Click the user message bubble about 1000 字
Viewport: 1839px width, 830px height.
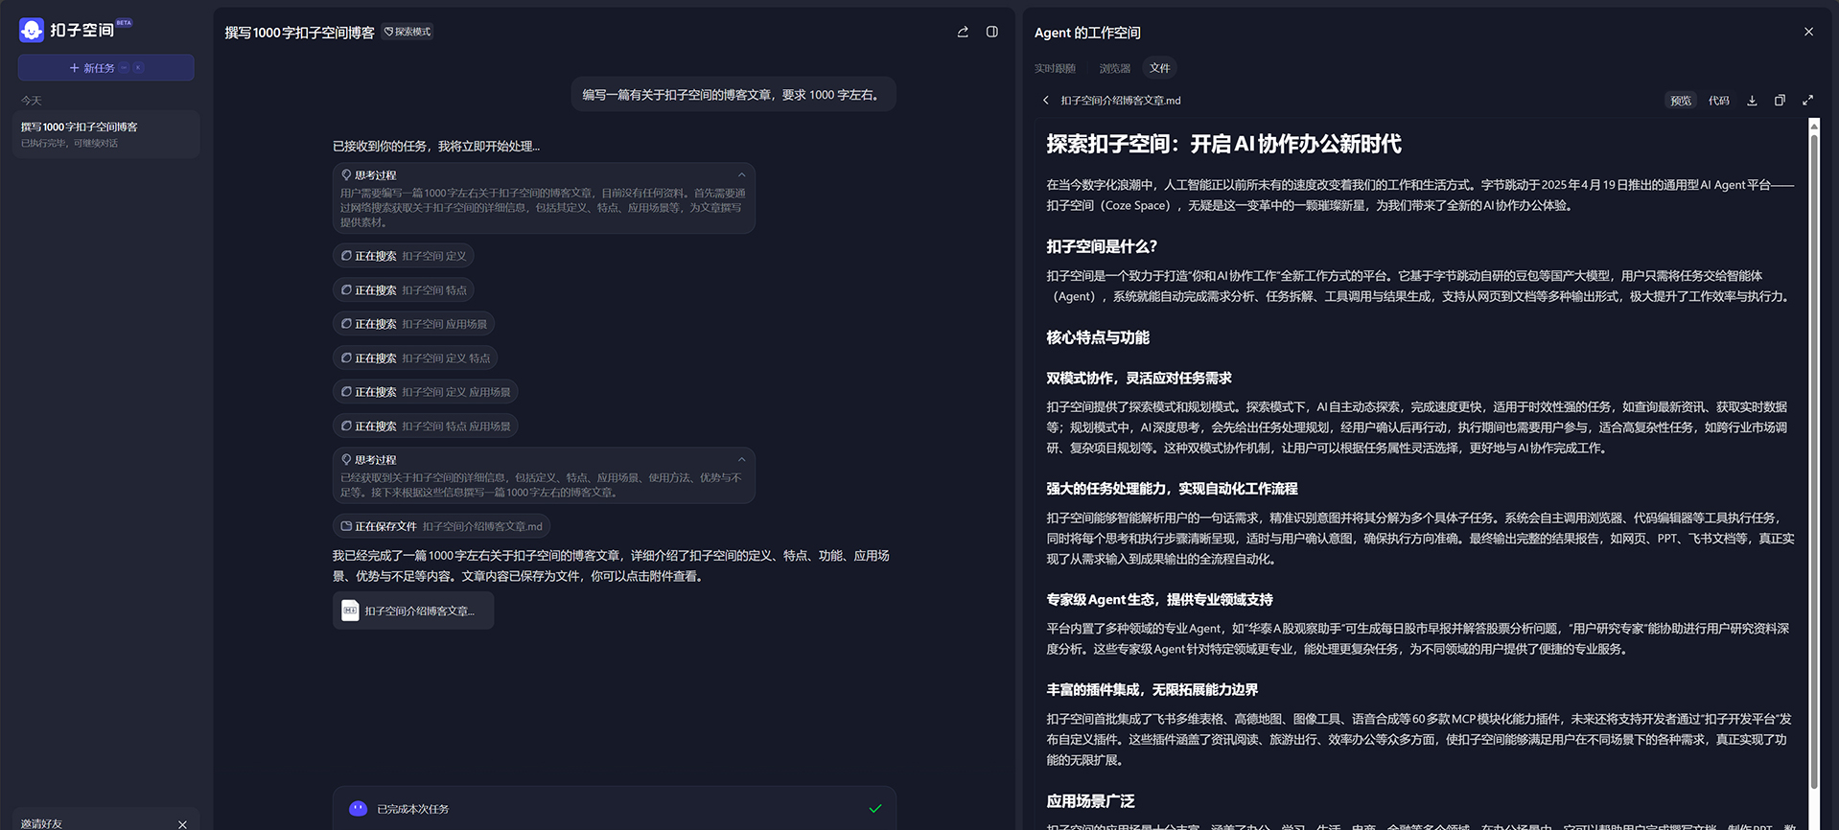tap(733, 95)
